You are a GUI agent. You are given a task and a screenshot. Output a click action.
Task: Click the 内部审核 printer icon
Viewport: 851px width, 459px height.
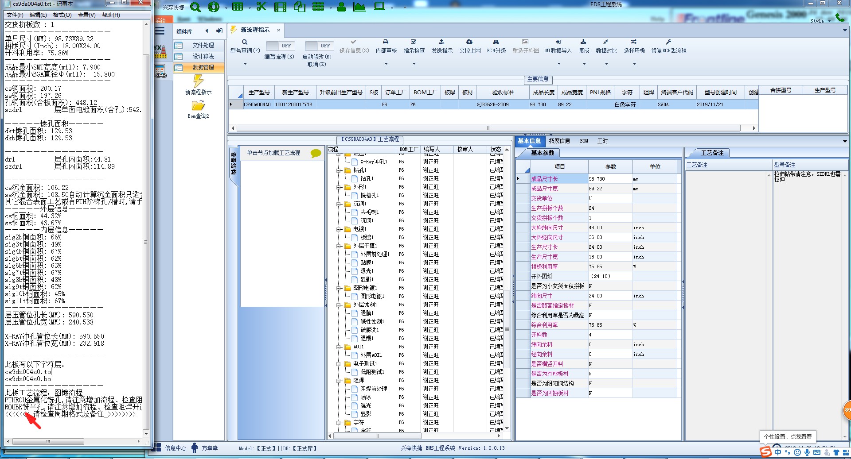tap(386, 42)
